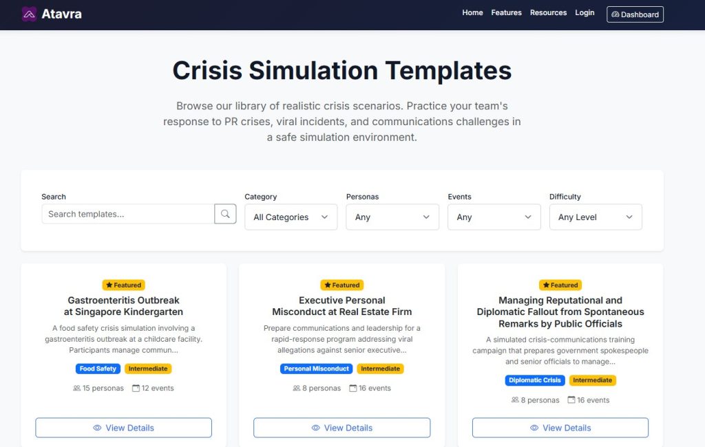Focus the Search templates input field

(127, 214)
